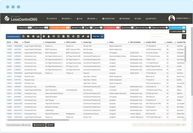Sort by the Risk Consultant column header
The width and height of the screenshot is (193, 133).
pyautogui.click(x=135, y=42)
